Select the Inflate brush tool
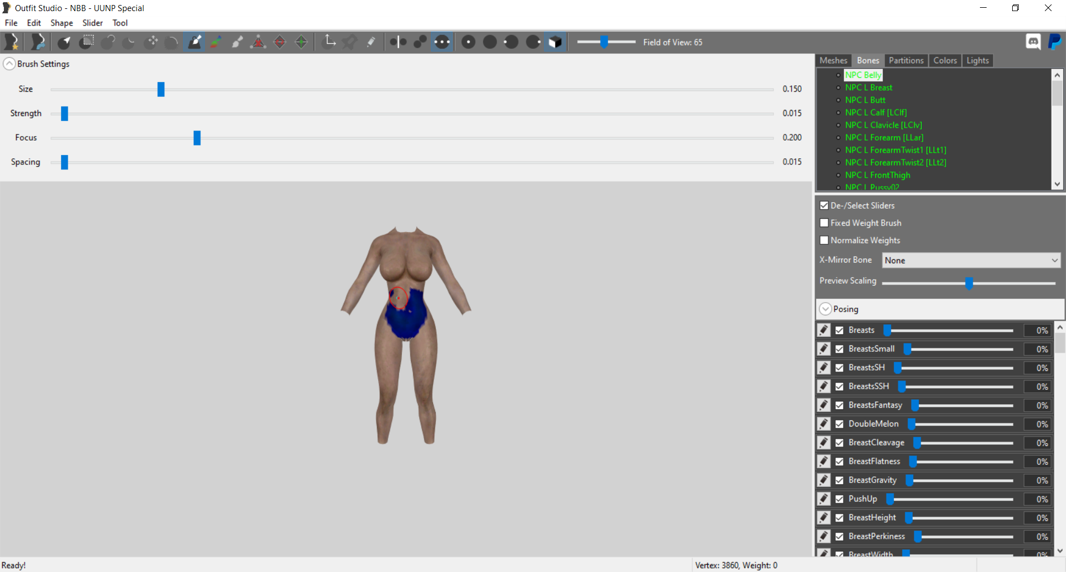Viewport: 1066px width, 572px height. pyautogui.click(x=108, y=42)
